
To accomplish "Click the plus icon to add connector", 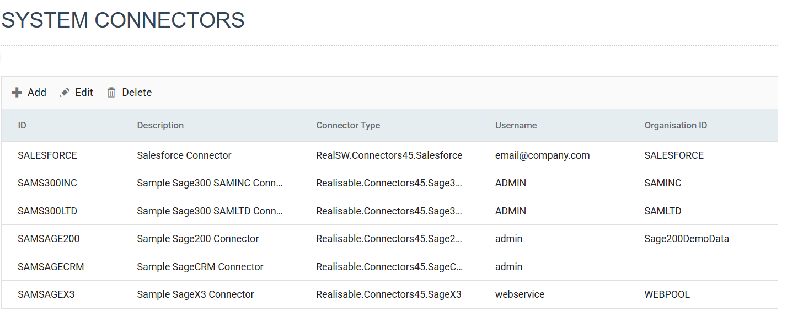I will click(17, 93).
